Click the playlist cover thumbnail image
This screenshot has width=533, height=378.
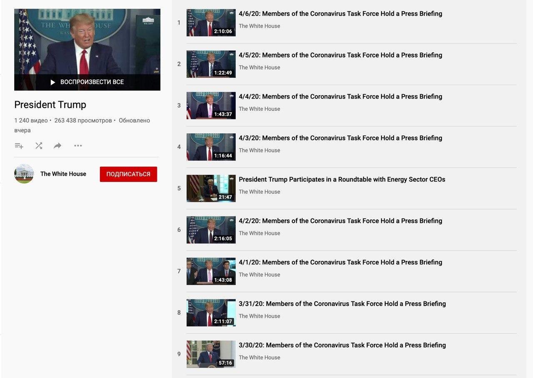[x=87, y=50]
